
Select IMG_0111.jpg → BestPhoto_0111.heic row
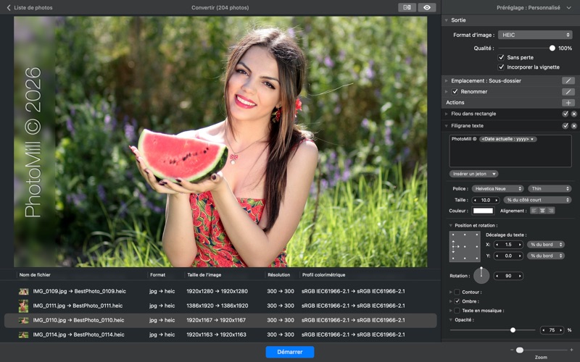point(220,306)
